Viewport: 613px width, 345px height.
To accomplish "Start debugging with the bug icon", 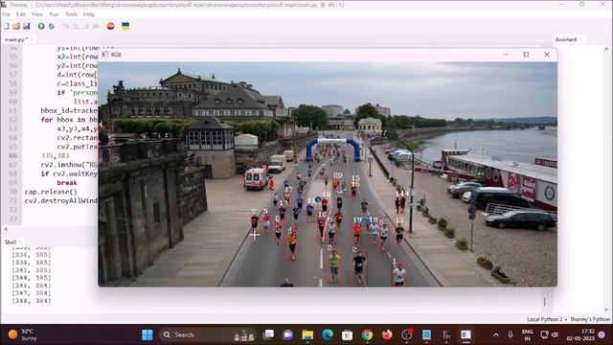I will click(x=51, y=26).
